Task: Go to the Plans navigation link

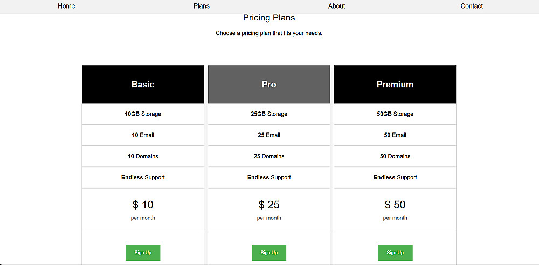Action: point(202,6)
